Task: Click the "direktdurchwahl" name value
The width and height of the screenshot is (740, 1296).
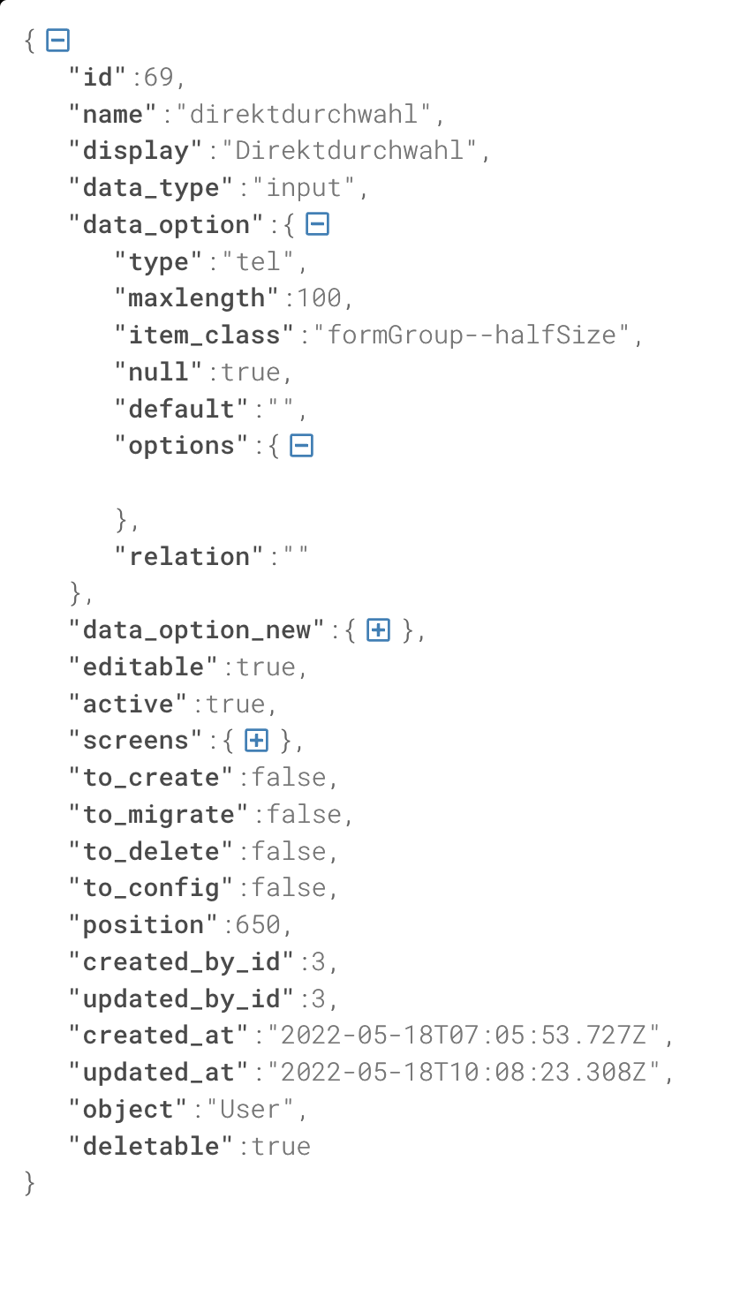Action: tap(304, 115)
